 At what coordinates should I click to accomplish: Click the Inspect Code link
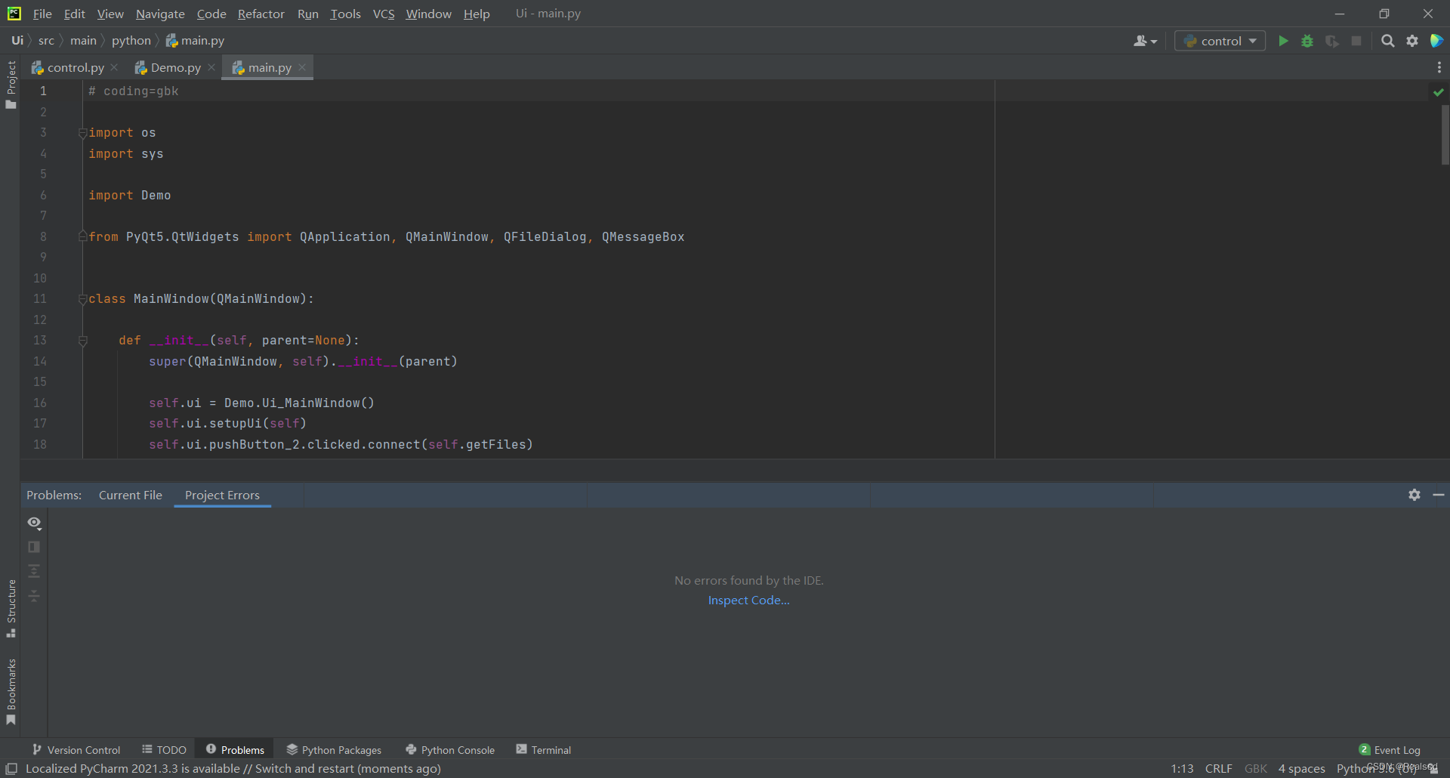(748, 600)
